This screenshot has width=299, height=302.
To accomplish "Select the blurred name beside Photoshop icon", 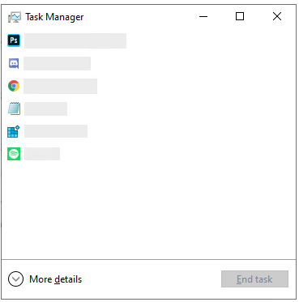I will [x=75, y=40].
